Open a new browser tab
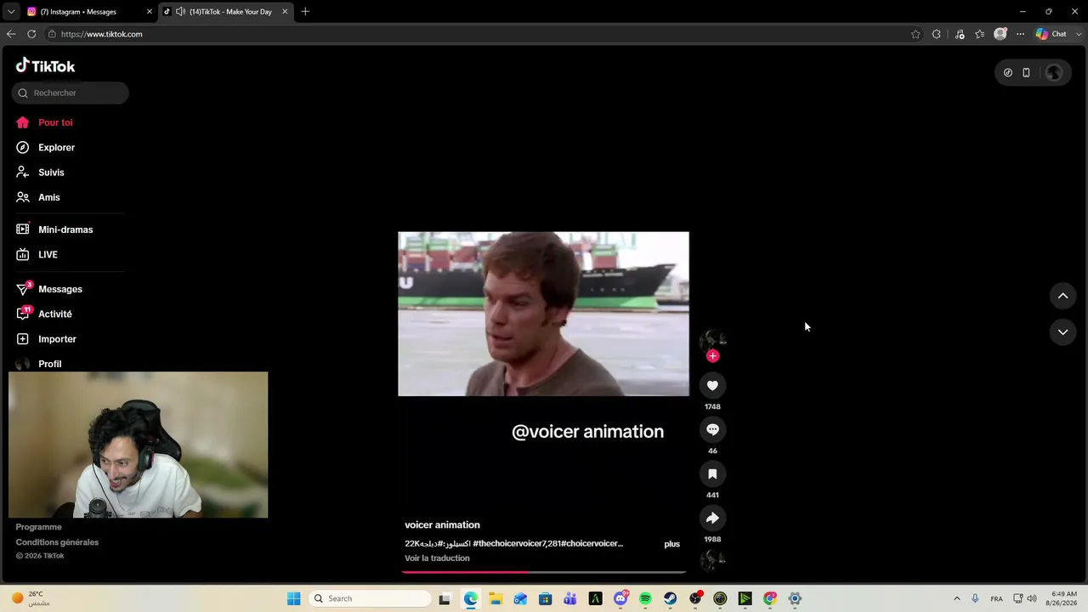The height and width of the screenshot is (612, 1088). pos(305,12)
